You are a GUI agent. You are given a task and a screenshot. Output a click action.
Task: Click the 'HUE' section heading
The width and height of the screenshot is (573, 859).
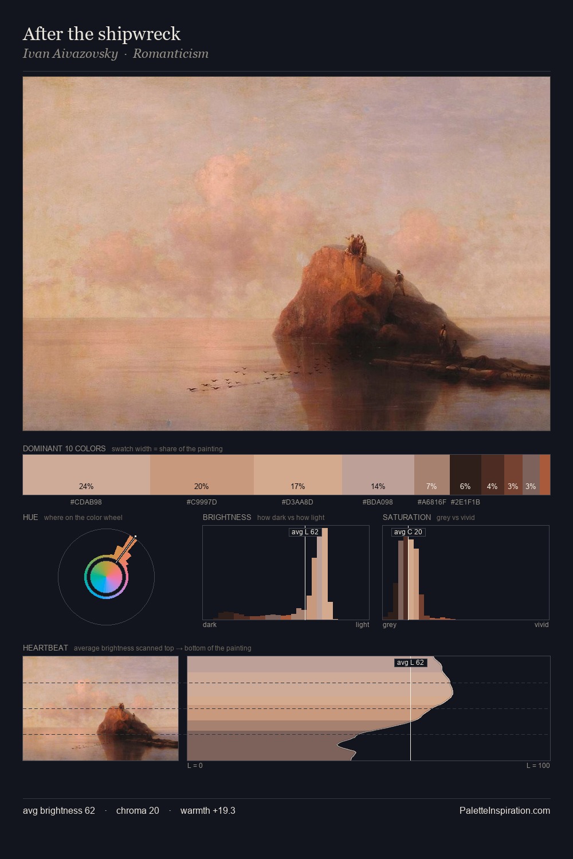tap(30, 517)
